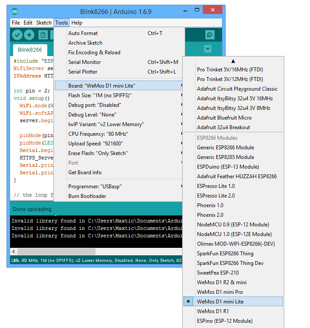The image size is (310, 328).
Task: Select WeMos D1 R2 & mini
Action: tap(233, 282)
